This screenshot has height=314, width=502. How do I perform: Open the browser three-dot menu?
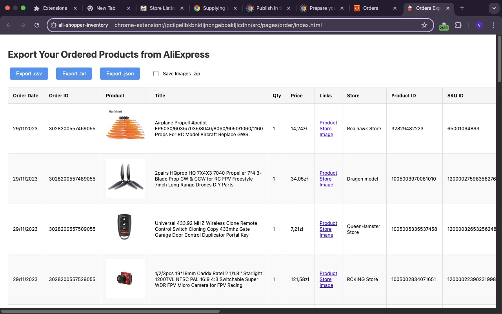(x=494, y=25)
